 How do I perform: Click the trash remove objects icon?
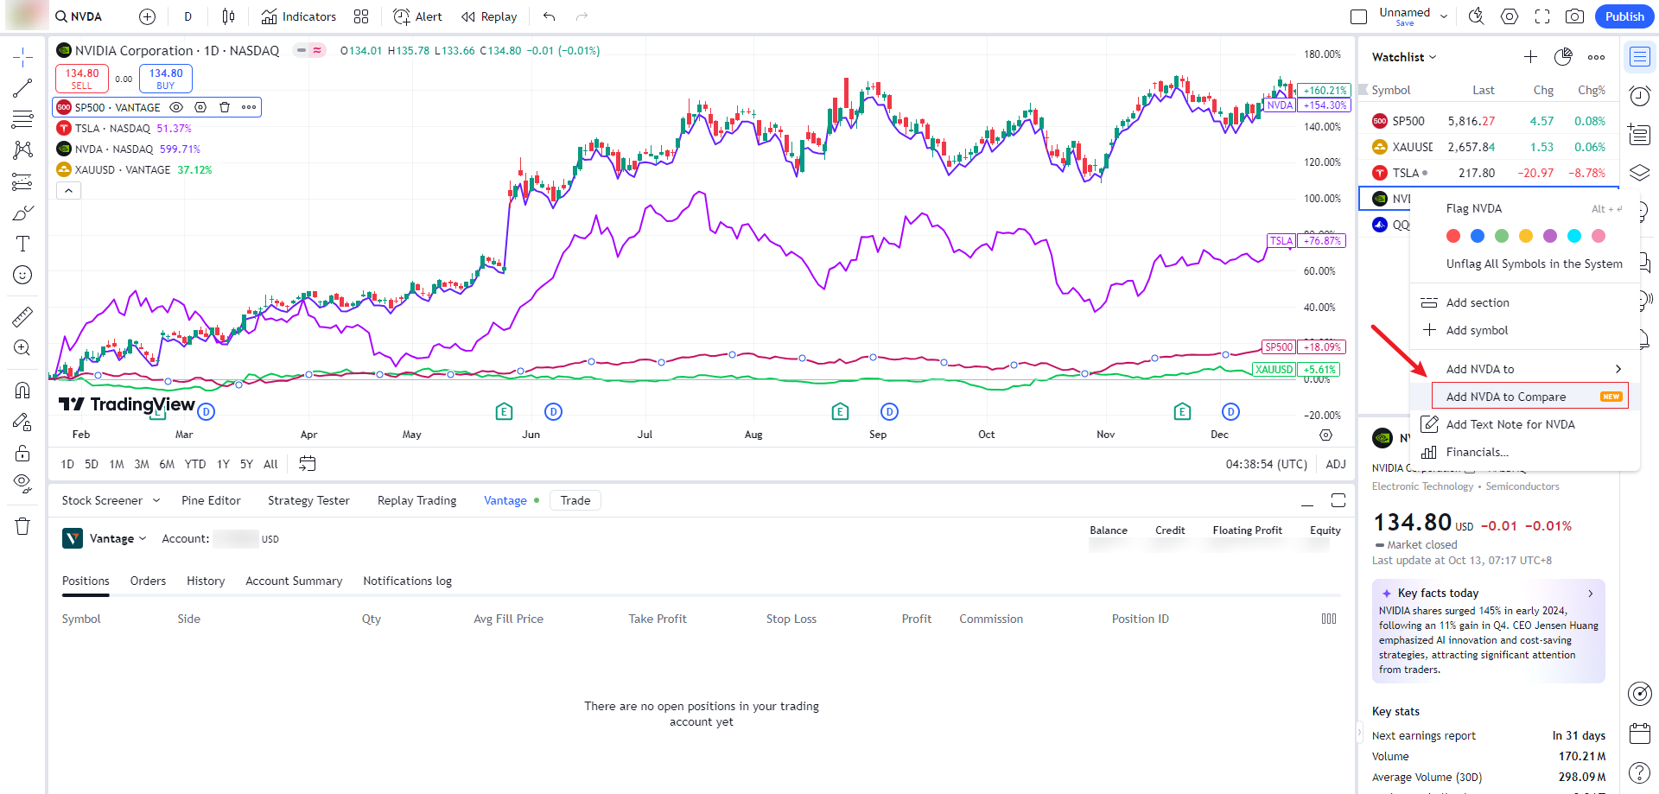tap(22, 526)
